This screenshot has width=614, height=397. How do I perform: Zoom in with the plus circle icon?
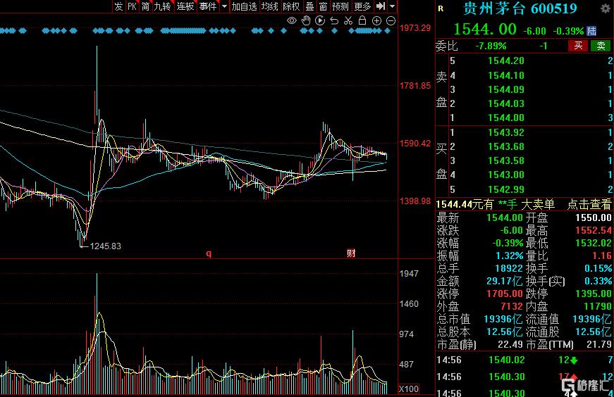pyautogui.click(x=376, y=20)
